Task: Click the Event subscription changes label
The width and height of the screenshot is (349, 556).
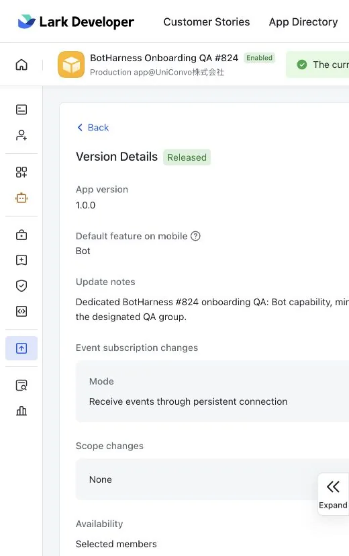Action: [x=137, y=348]
